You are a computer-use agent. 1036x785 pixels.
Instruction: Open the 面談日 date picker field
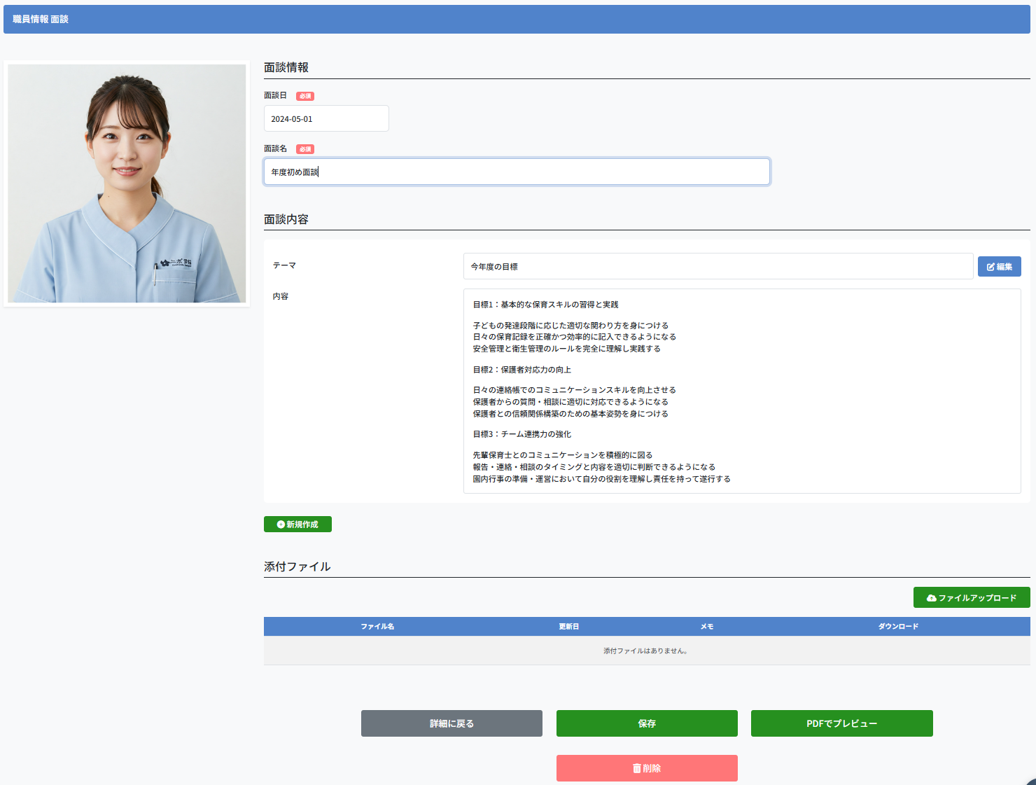pos(326,118)
